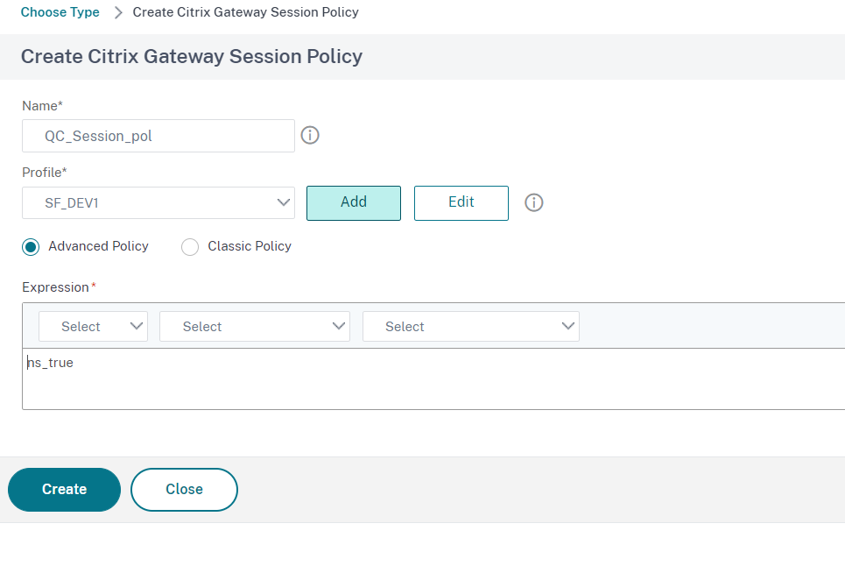Expand the middle Expression Select dropdown

click(x=254, y=327)
